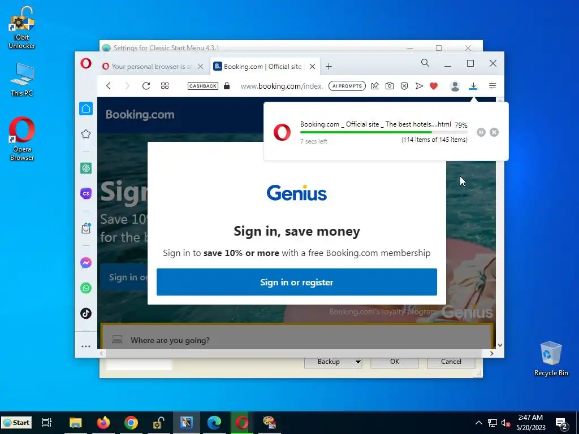Click 'Where are you going?' search field

coord(296,340)
